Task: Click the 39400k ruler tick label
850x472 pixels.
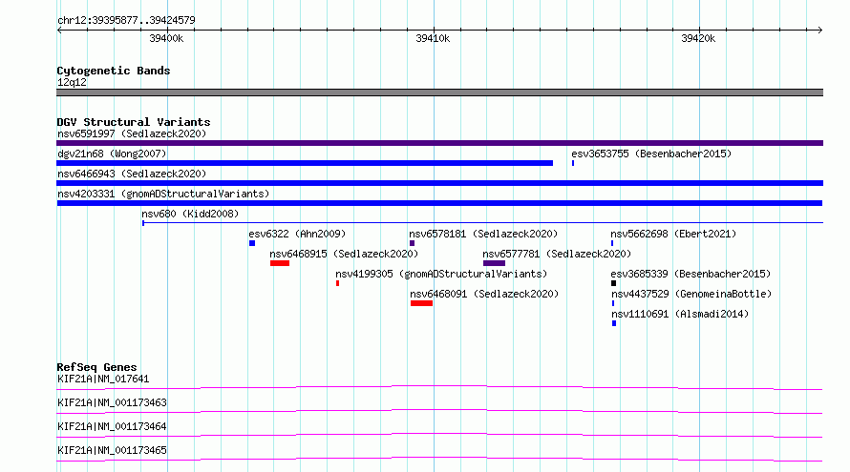Action: coord(166,38)
